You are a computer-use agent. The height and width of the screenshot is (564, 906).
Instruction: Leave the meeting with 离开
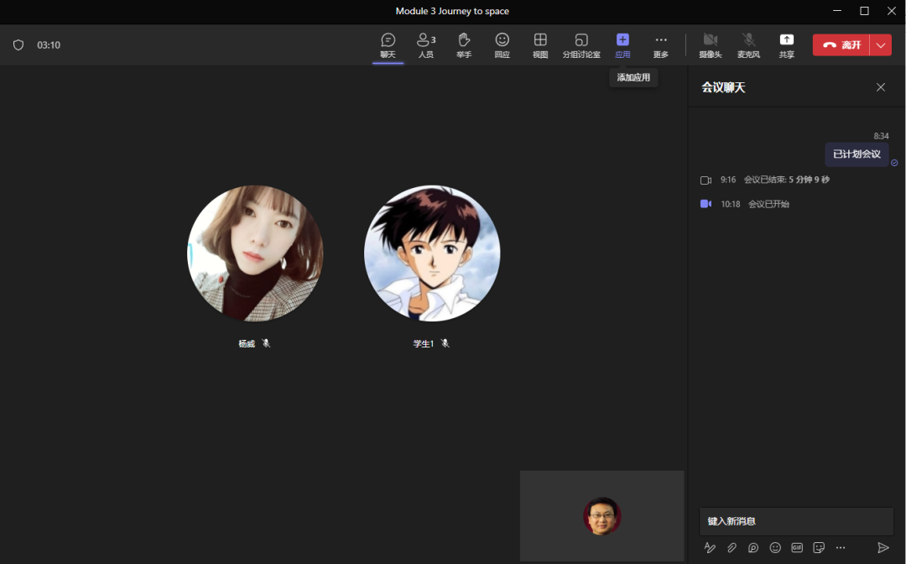coord(841,45)
